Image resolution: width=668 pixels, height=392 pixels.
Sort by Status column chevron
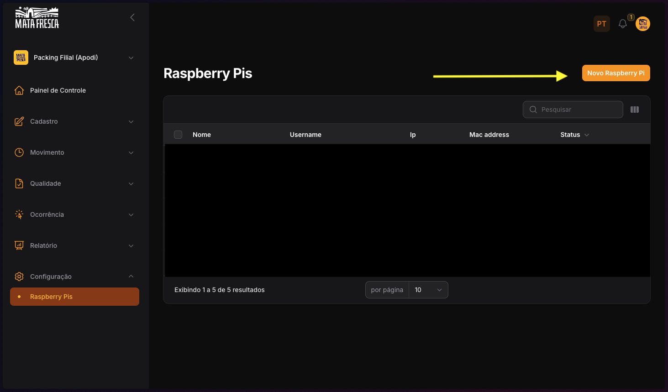coord(587,135)
